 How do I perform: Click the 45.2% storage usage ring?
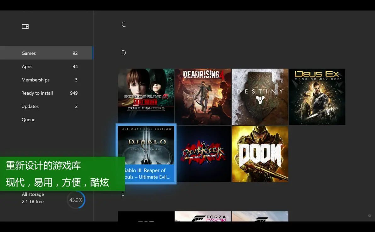[x=76, y=200]
